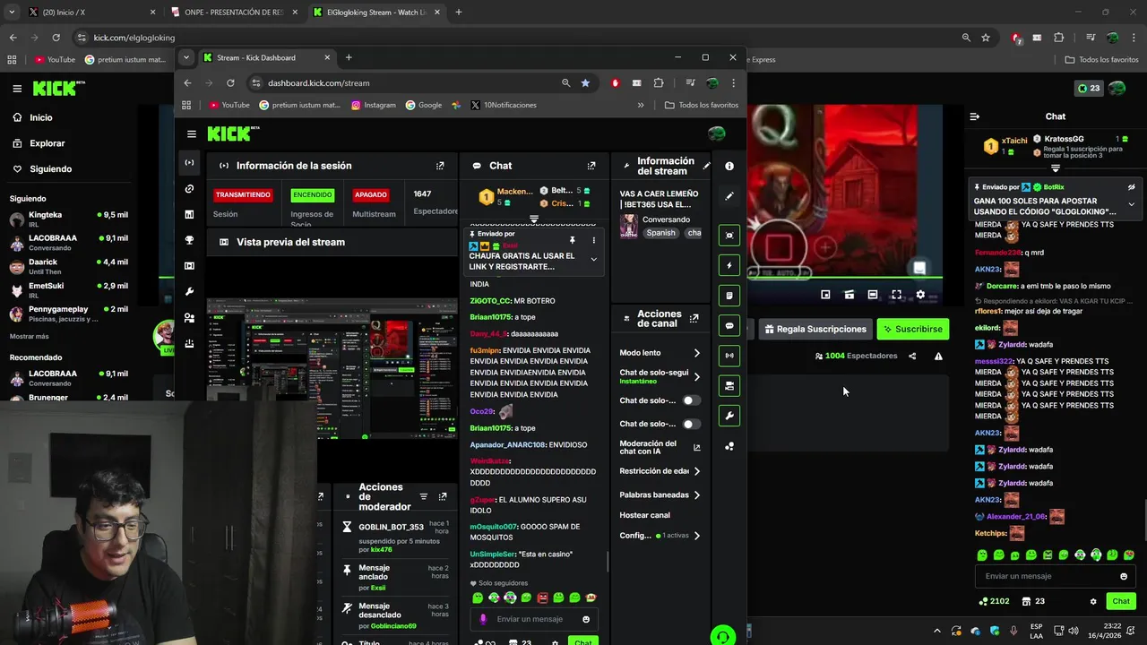Open the community people icon in dashboard sidebar

[x=189, y=318]
